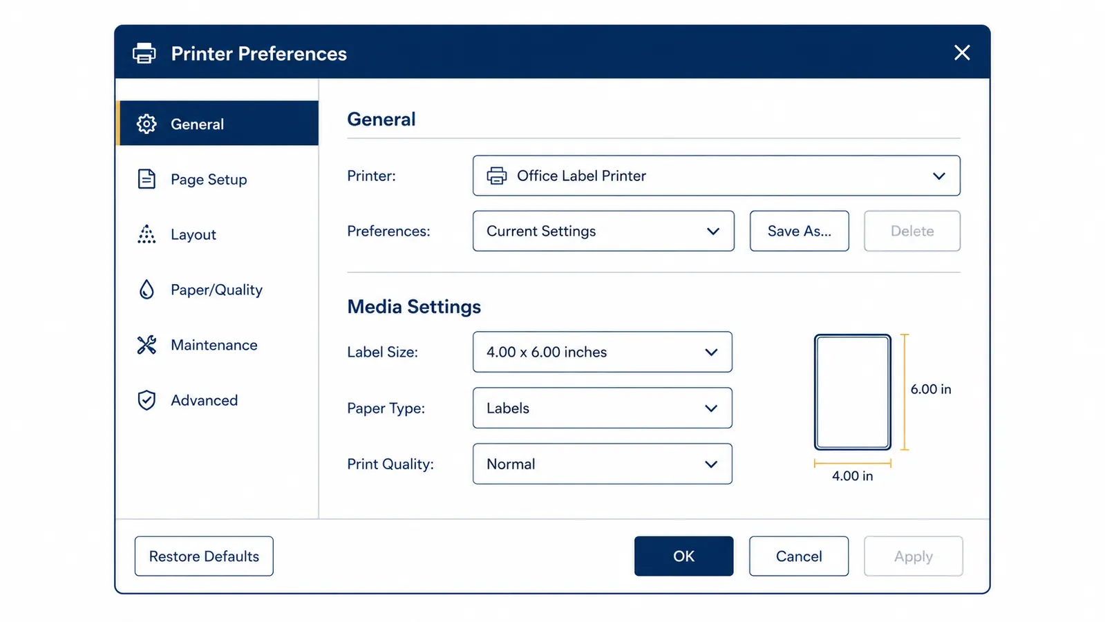Click the General gear icon in the sidebar
1105x622 pixels.
(x=147, y=124)
